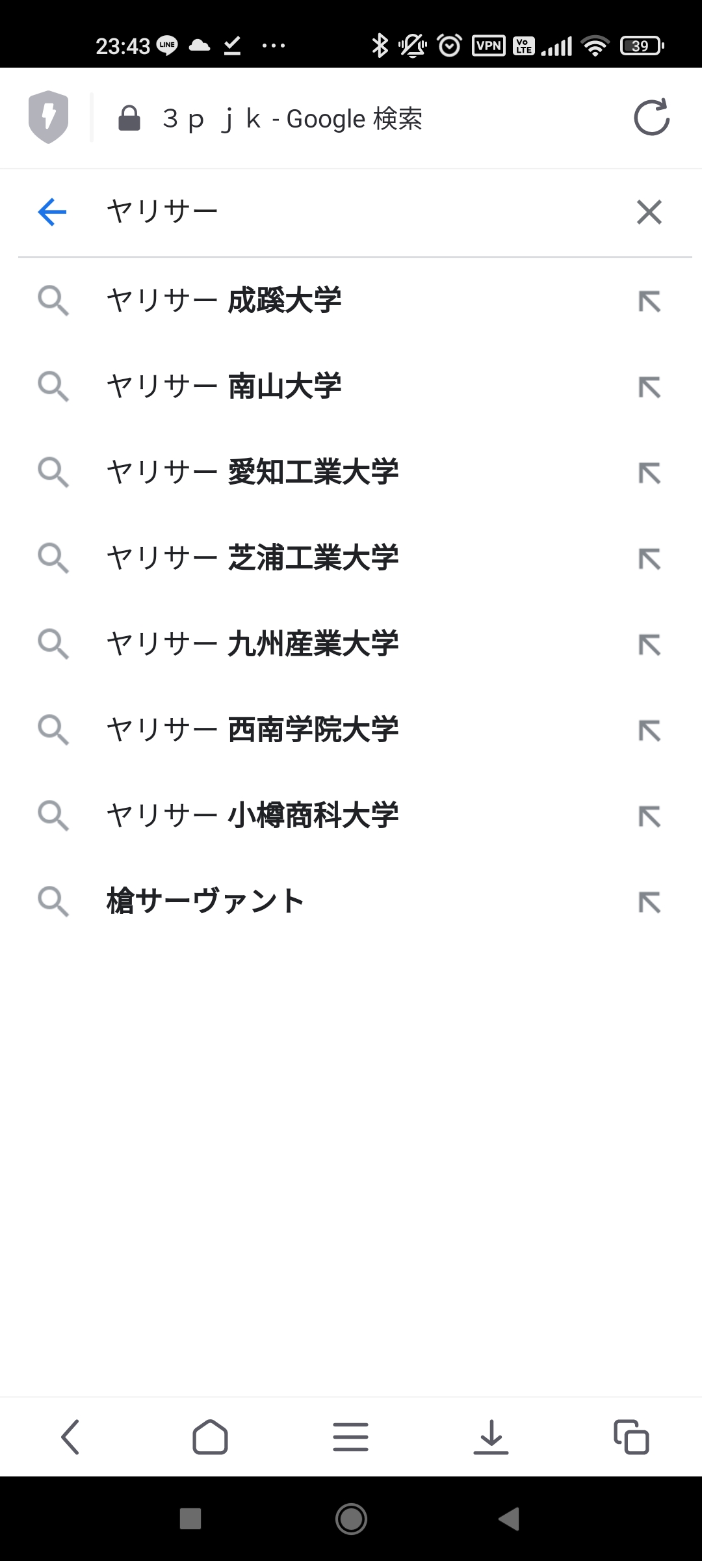The height and width of the screenshot is (1561, 702).
Task: Navigate back with browser chevron
Action: (x=70, y=1437)
